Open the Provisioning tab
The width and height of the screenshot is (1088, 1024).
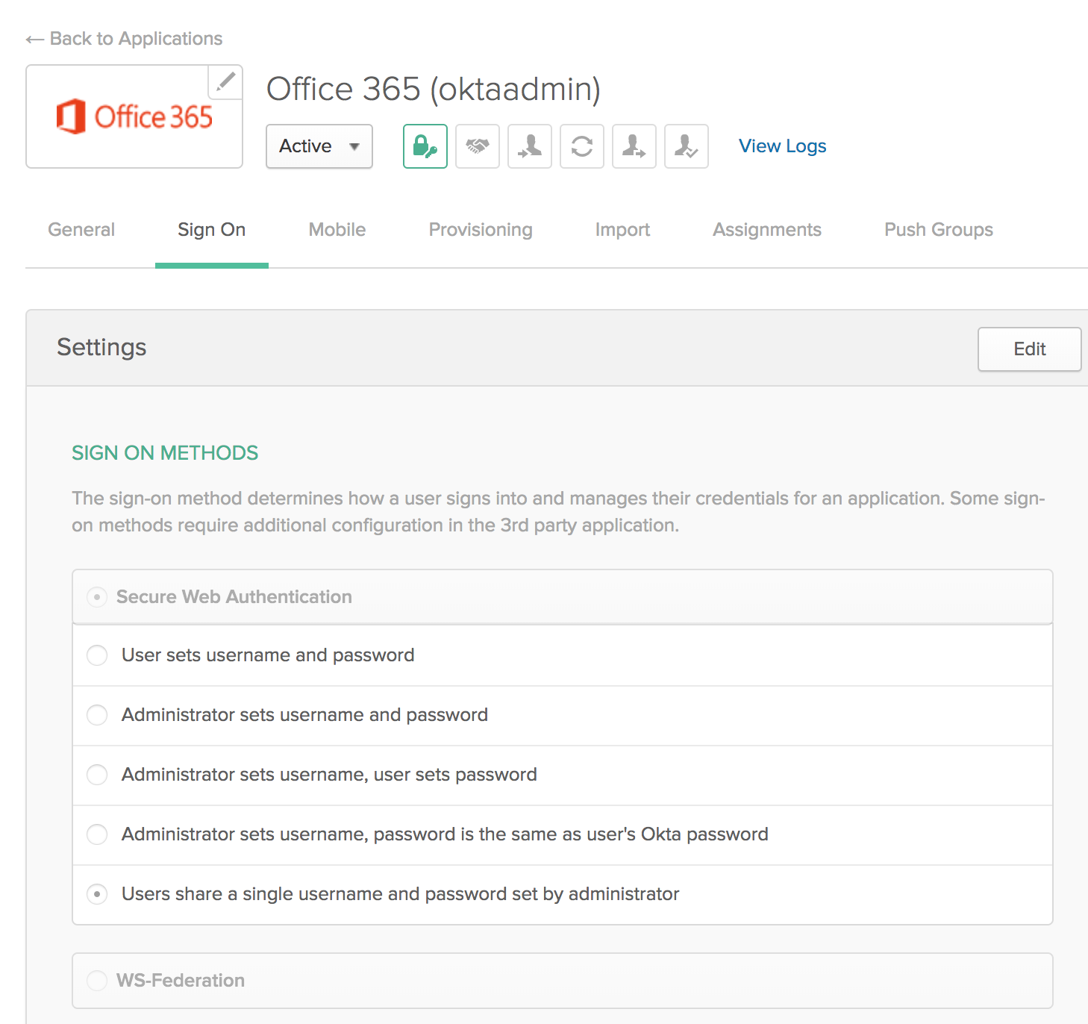(x=481, y=230)
